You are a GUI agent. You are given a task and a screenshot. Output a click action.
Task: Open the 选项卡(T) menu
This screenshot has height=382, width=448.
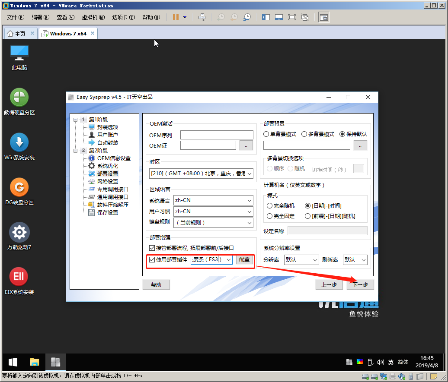click(x=123, y=17)
